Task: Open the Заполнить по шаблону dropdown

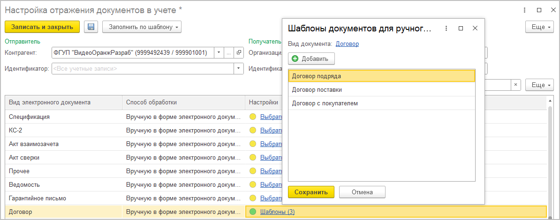Action: [x=142, y=27]
